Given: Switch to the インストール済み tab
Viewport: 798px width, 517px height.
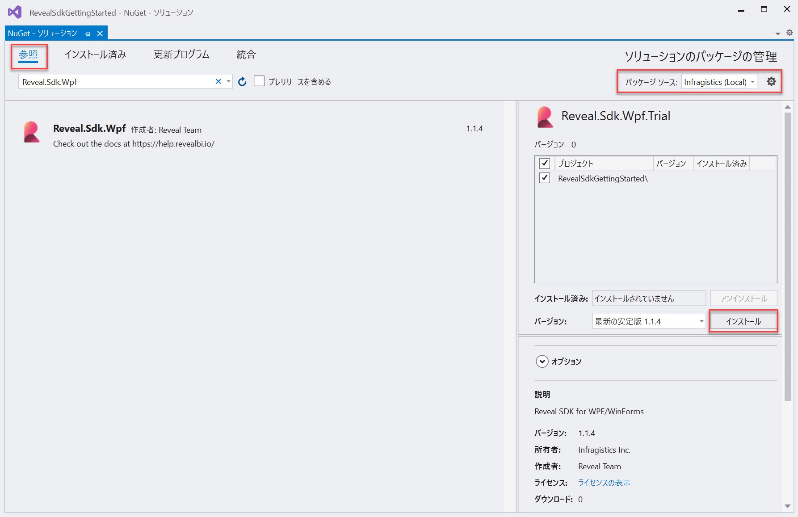Looking at the screenshot, I should (96, 55).
